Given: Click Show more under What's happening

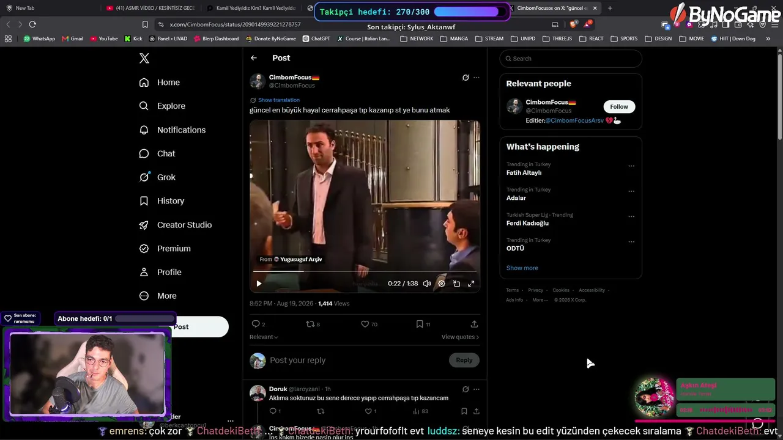Looking at the screenshot, I should click(x=522, y=268).
